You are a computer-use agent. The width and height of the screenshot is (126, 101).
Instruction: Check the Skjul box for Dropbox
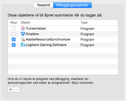14,34
